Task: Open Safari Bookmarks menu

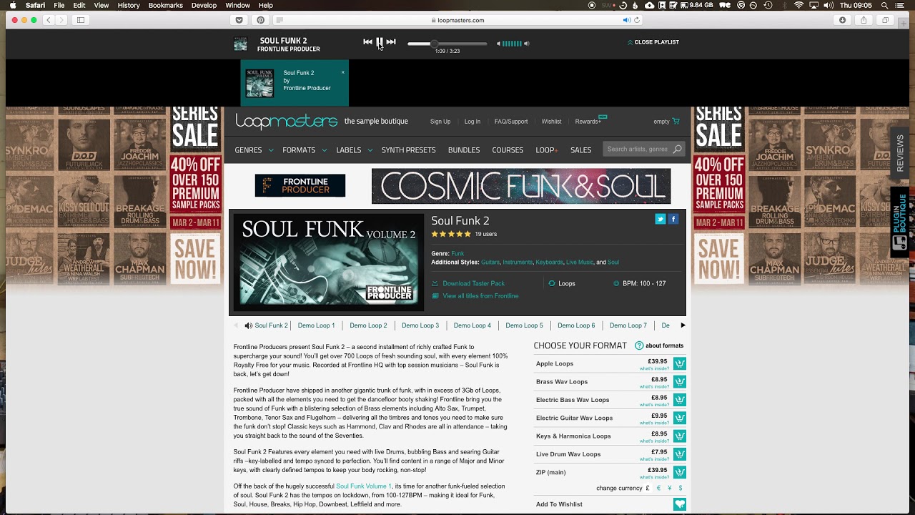Action: [x=166, y=5]
